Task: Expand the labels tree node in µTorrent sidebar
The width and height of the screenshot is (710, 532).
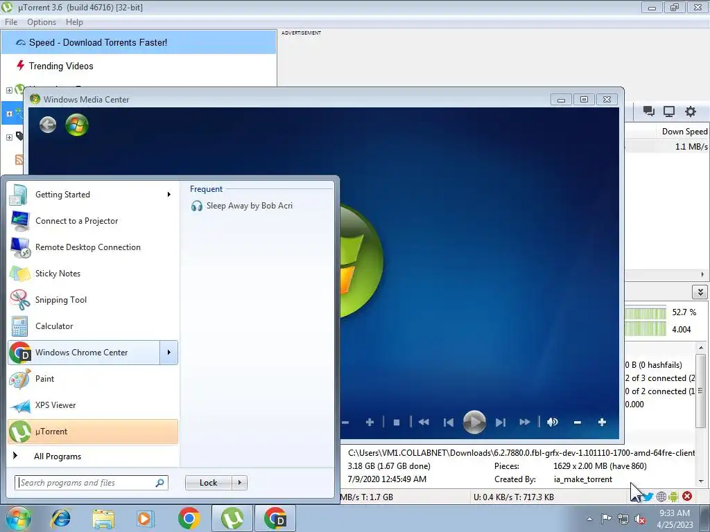Action: coord(9,137)
